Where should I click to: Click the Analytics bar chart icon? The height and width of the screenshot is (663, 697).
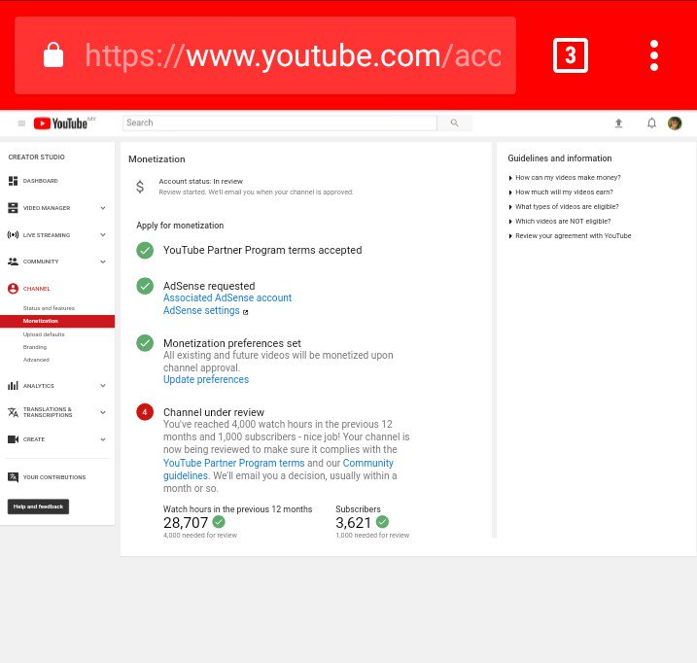pyautogui.click(x=13, y=386)
